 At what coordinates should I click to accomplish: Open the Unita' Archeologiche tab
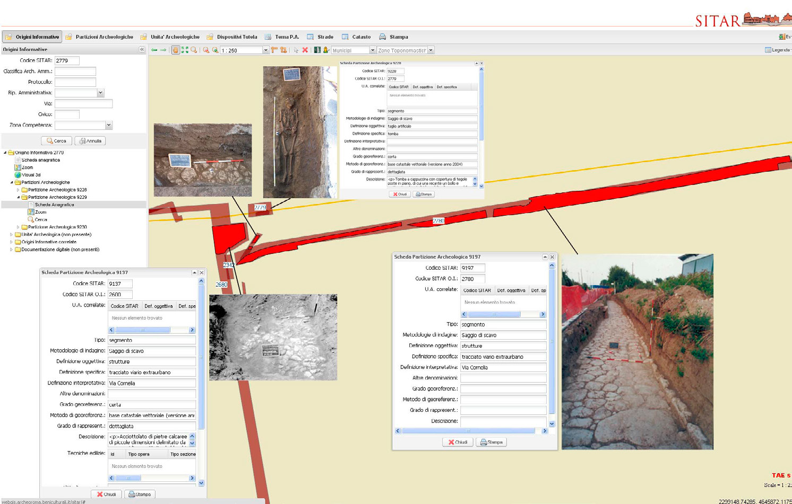[170, 37]
